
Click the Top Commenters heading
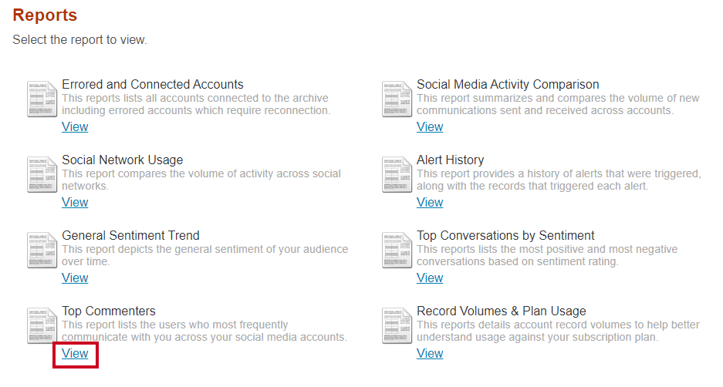point(109,311)
